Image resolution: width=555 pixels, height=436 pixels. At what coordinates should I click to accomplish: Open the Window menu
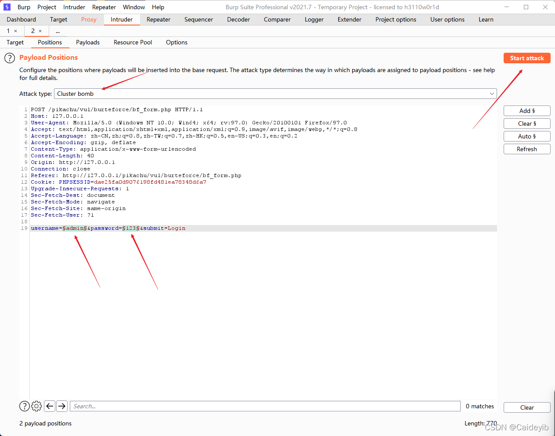[x=134, y=7]
